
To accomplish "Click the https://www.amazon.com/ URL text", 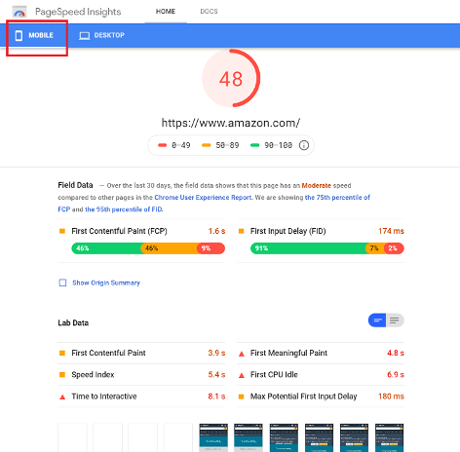I will pyautogui.click(x=231, y=123).
